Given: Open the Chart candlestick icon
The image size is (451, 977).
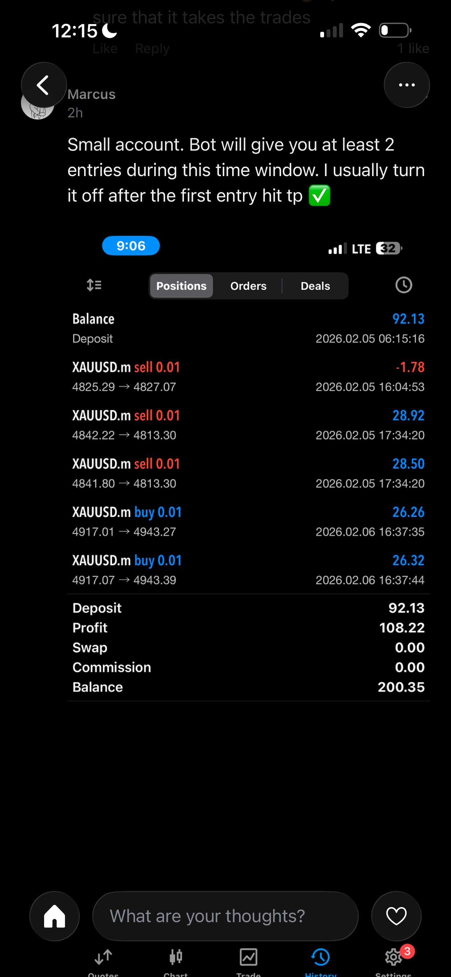Looking at the screenshot, I should [176, 958].
